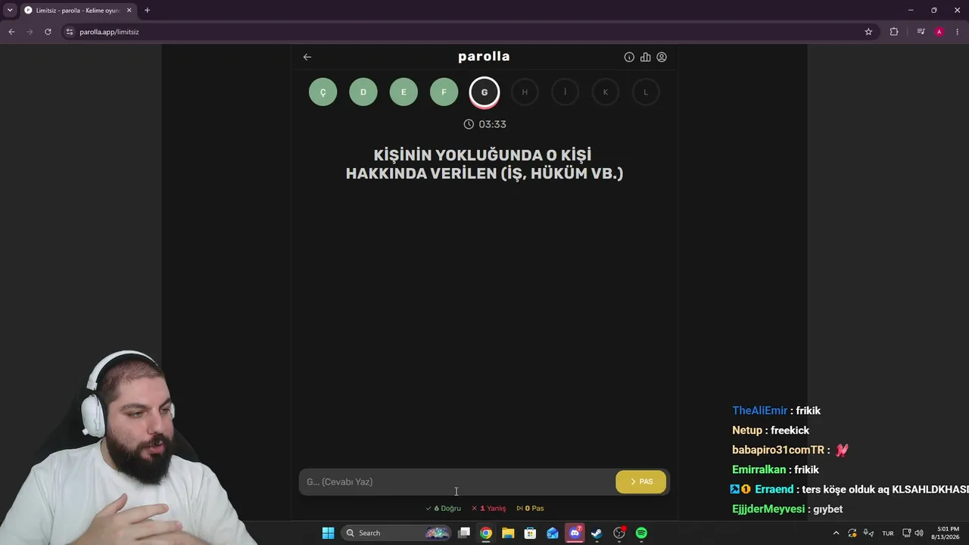Select the letter K circle
Screen dimensions: 969x545
[606, 92]
